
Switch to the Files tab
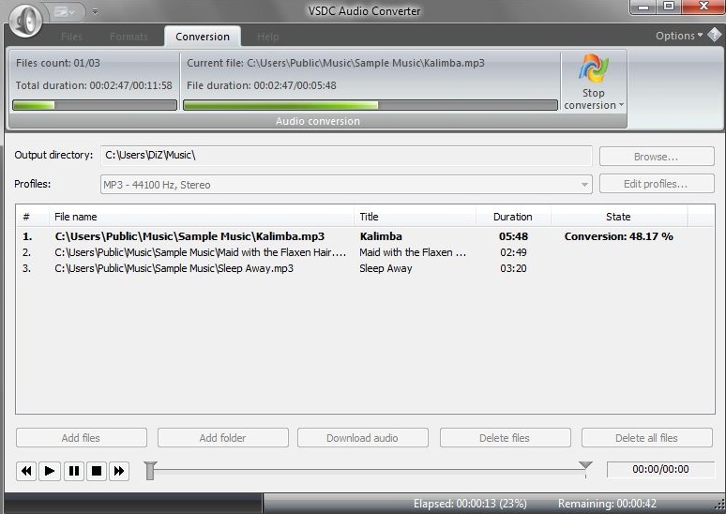point(71,37)
